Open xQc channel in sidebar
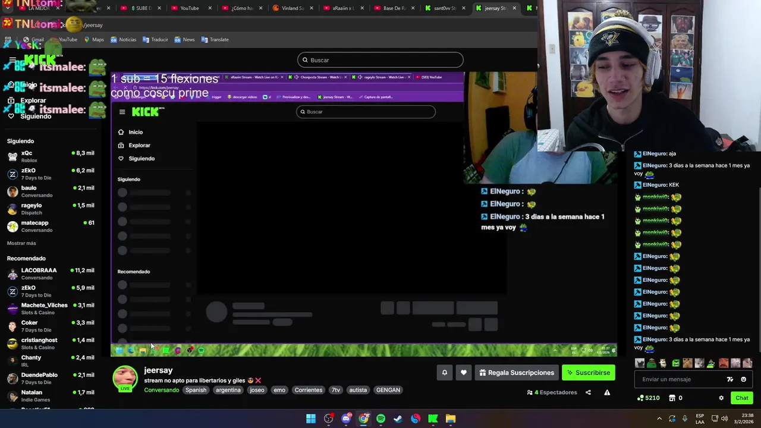Image resolution: width=761 pixels, height=428 pixels. click(x=51, y=156)
